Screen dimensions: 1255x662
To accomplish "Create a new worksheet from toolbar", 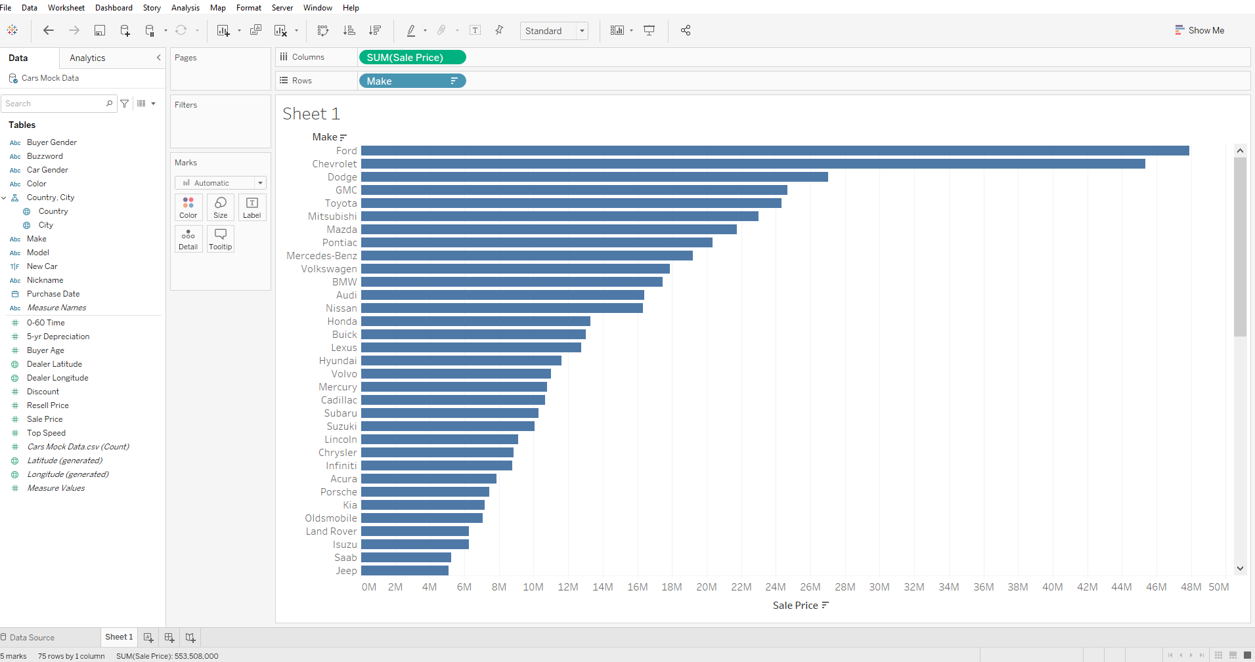I will coord(223,30).
